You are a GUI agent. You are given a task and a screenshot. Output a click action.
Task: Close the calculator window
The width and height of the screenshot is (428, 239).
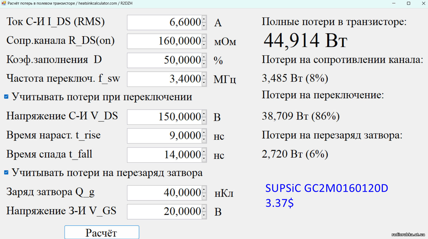click(x=423, y=3)
